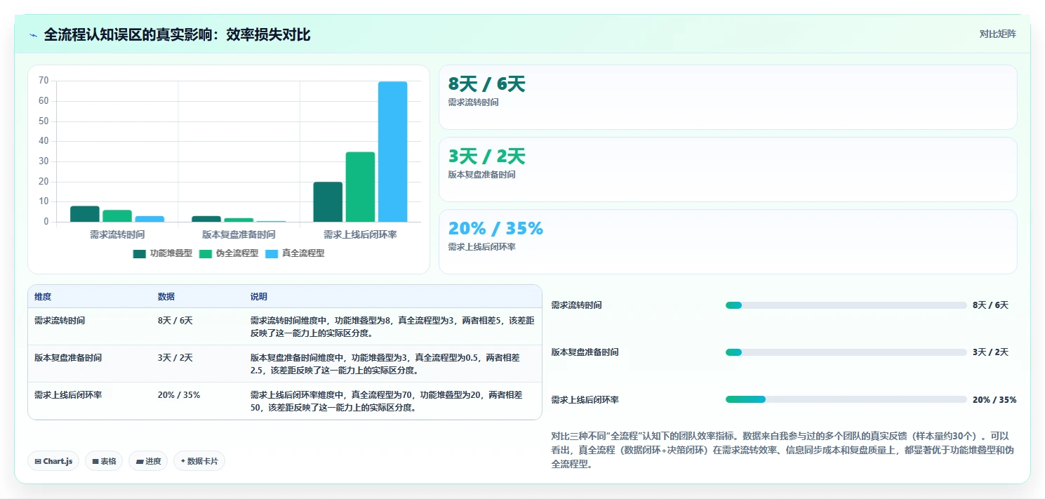Toggle 真全流程型 legend swatch in chart
The image size is (1045, 499).
pyautogui.click(x=272, y=253)
